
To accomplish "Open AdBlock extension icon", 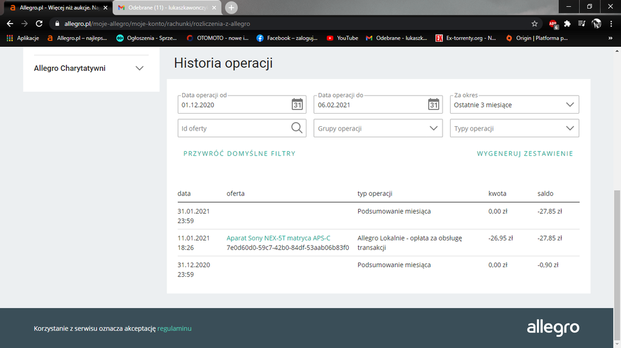I will click(x=553, y=24).
